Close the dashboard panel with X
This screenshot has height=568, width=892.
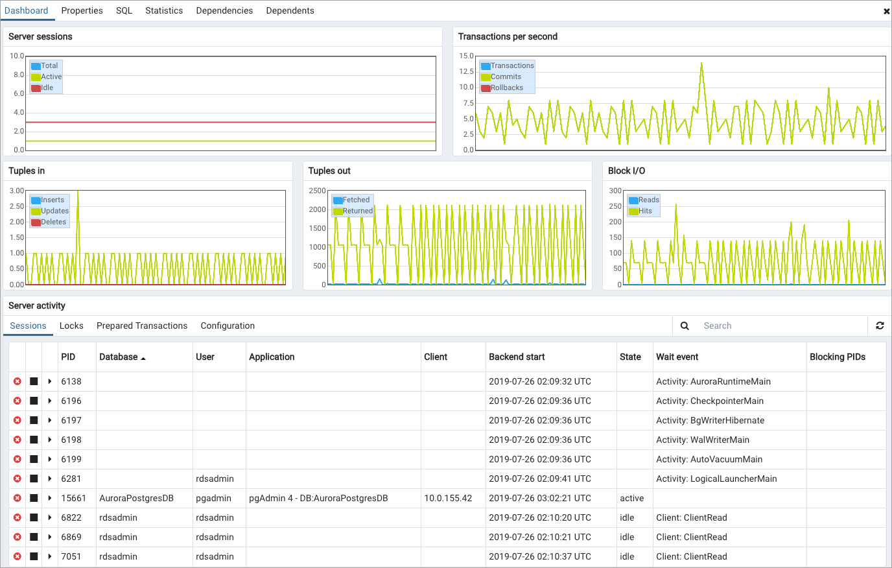pos(886,11)
